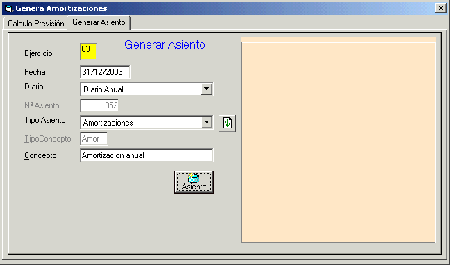The height and width of the screenshot is (265, 450).
Task: Click the Concepto label
Action: [40, 155]
